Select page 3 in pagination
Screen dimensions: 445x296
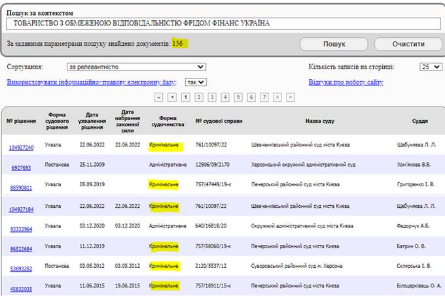tap(212, 97)
